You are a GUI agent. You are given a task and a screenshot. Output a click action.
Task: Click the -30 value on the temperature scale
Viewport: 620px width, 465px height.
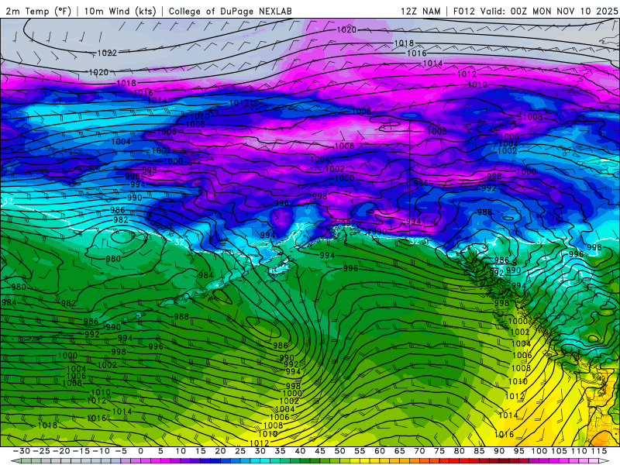22,451
